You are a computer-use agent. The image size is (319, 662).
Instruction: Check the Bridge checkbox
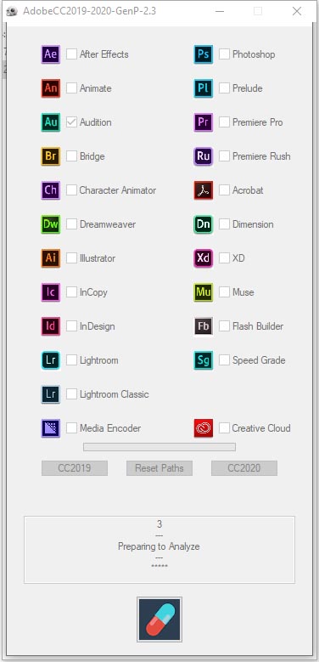(x=71, y=156)
